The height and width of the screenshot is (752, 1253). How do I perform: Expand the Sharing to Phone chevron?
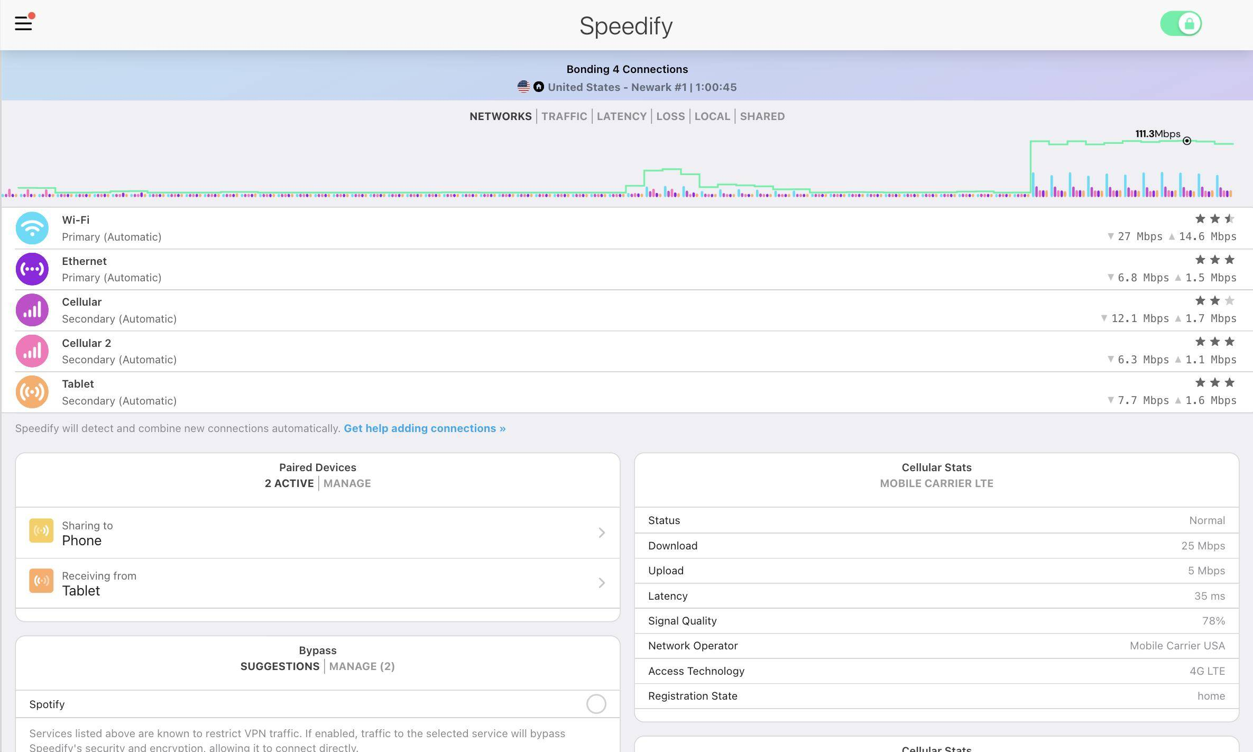coord(602,533)
